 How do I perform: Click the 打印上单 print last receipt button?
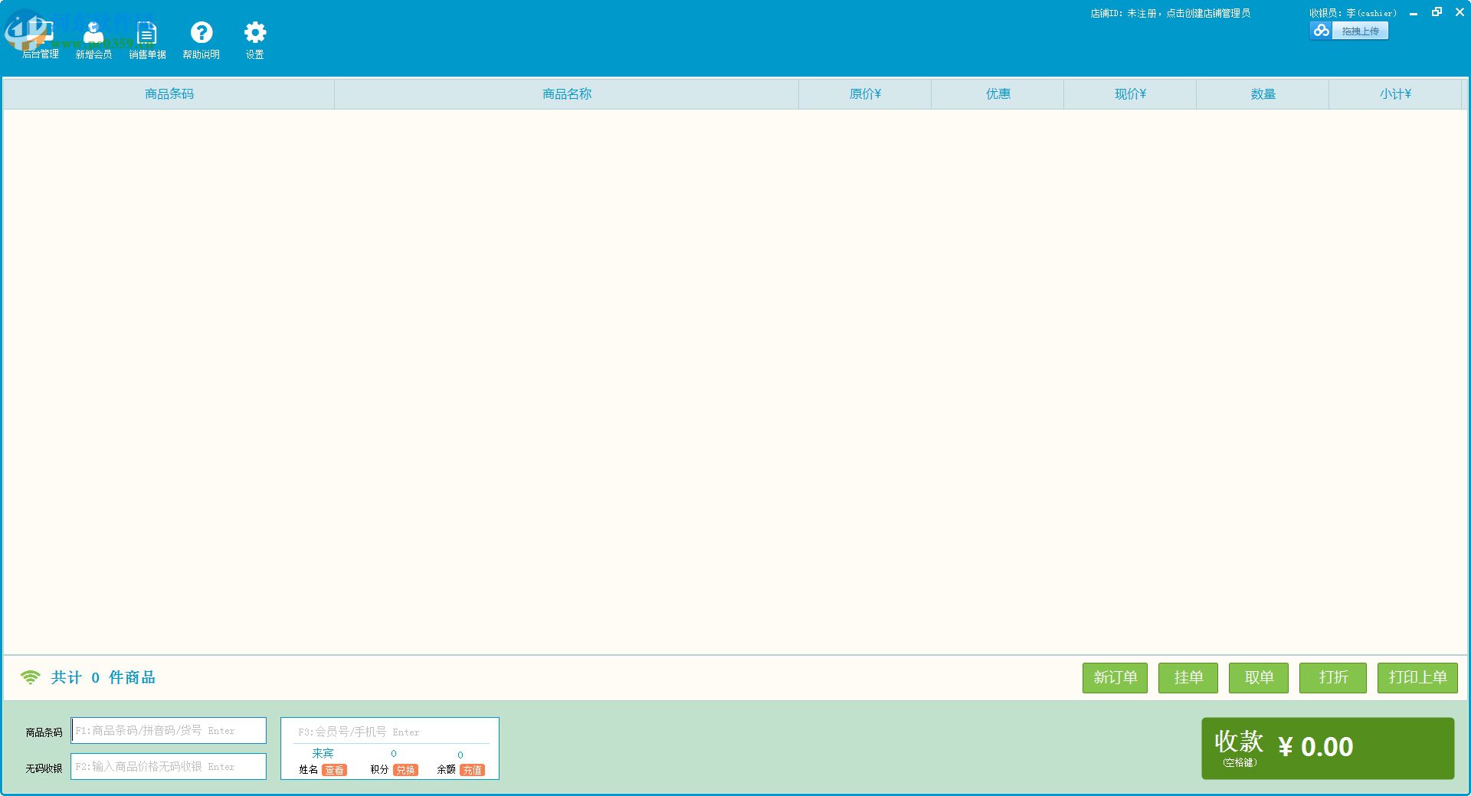[x=1417, y=678]
